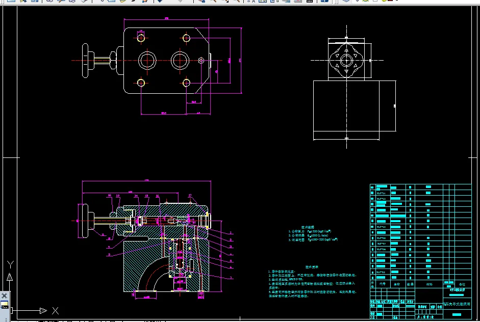
Task: Pick the red color swatch in top toolbar
Action: (x=390, y=1)
